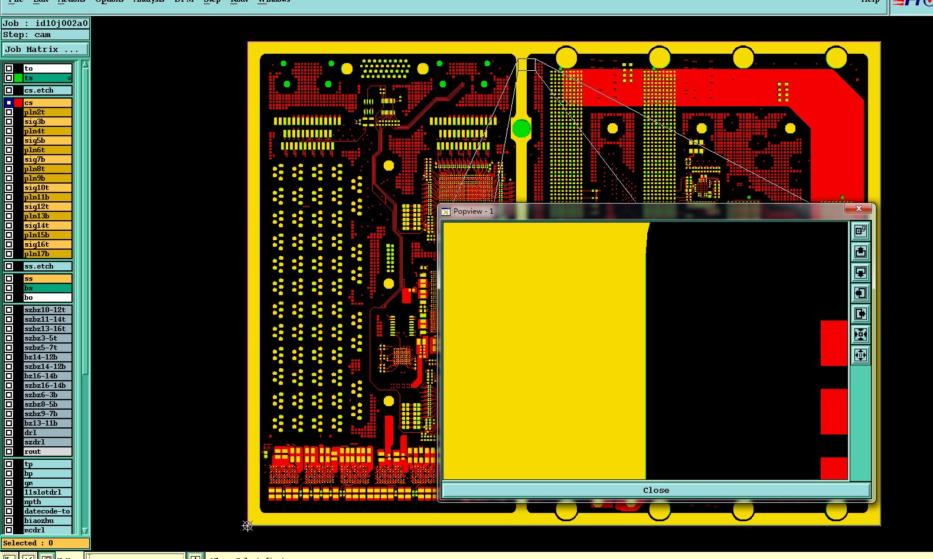Click the Job id10j002a0 label
Viewport: 933px width, 559px height.
[45, 23]
